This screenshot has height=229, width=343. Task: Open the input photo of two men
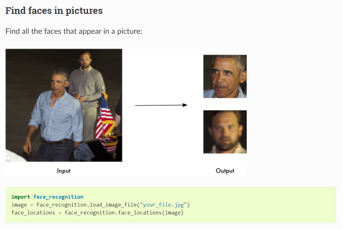(64, 105)
